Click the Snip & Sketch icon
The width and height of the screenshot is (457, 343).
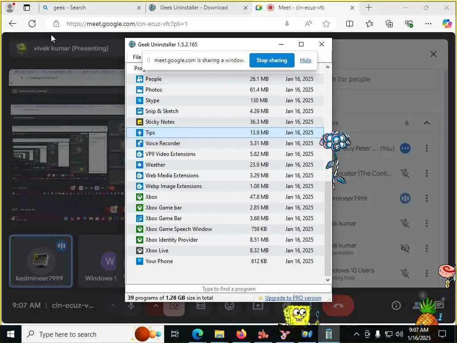(x=140, y=111)
